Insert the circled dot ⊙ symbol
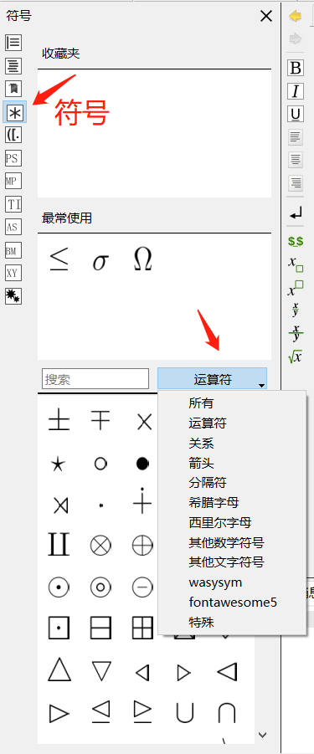Image resolution: width=314 pixels, height=754 pixels. tap(59, 587)
